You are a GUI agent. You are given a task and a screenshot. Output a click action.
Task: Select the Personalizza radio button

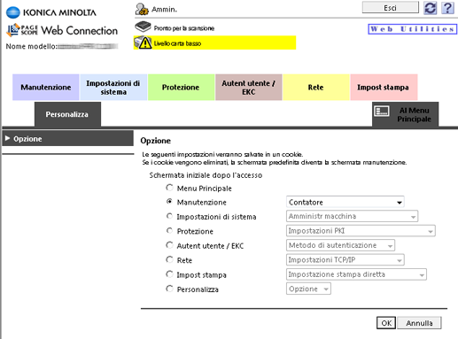[169, 289]
